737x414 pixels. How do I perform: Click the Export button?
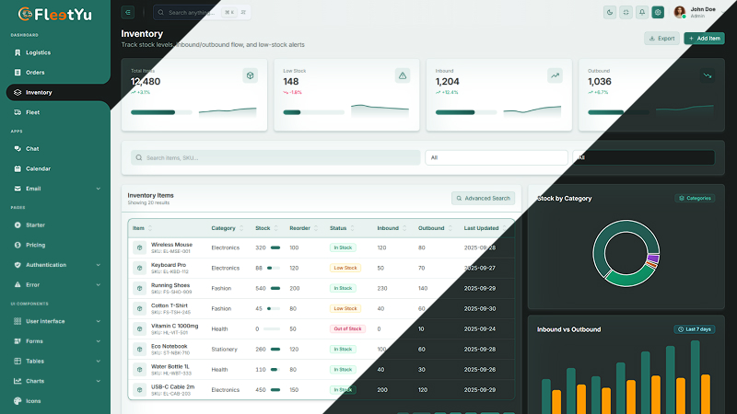coord(661,39)
